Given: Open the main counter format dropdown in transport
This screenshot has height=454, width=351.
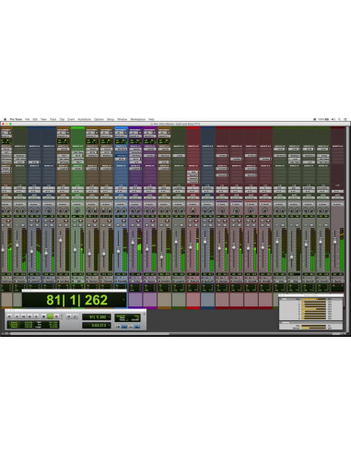Looking at the screenshot, I should pos(109,317).
